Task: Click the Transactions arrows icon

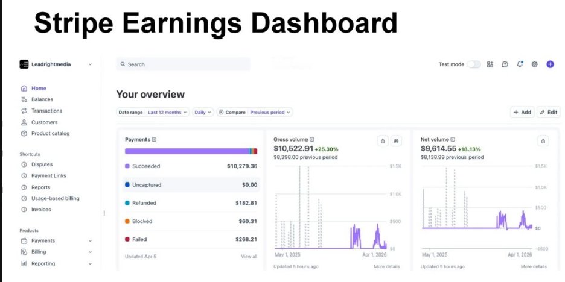Action: (24, 111)
